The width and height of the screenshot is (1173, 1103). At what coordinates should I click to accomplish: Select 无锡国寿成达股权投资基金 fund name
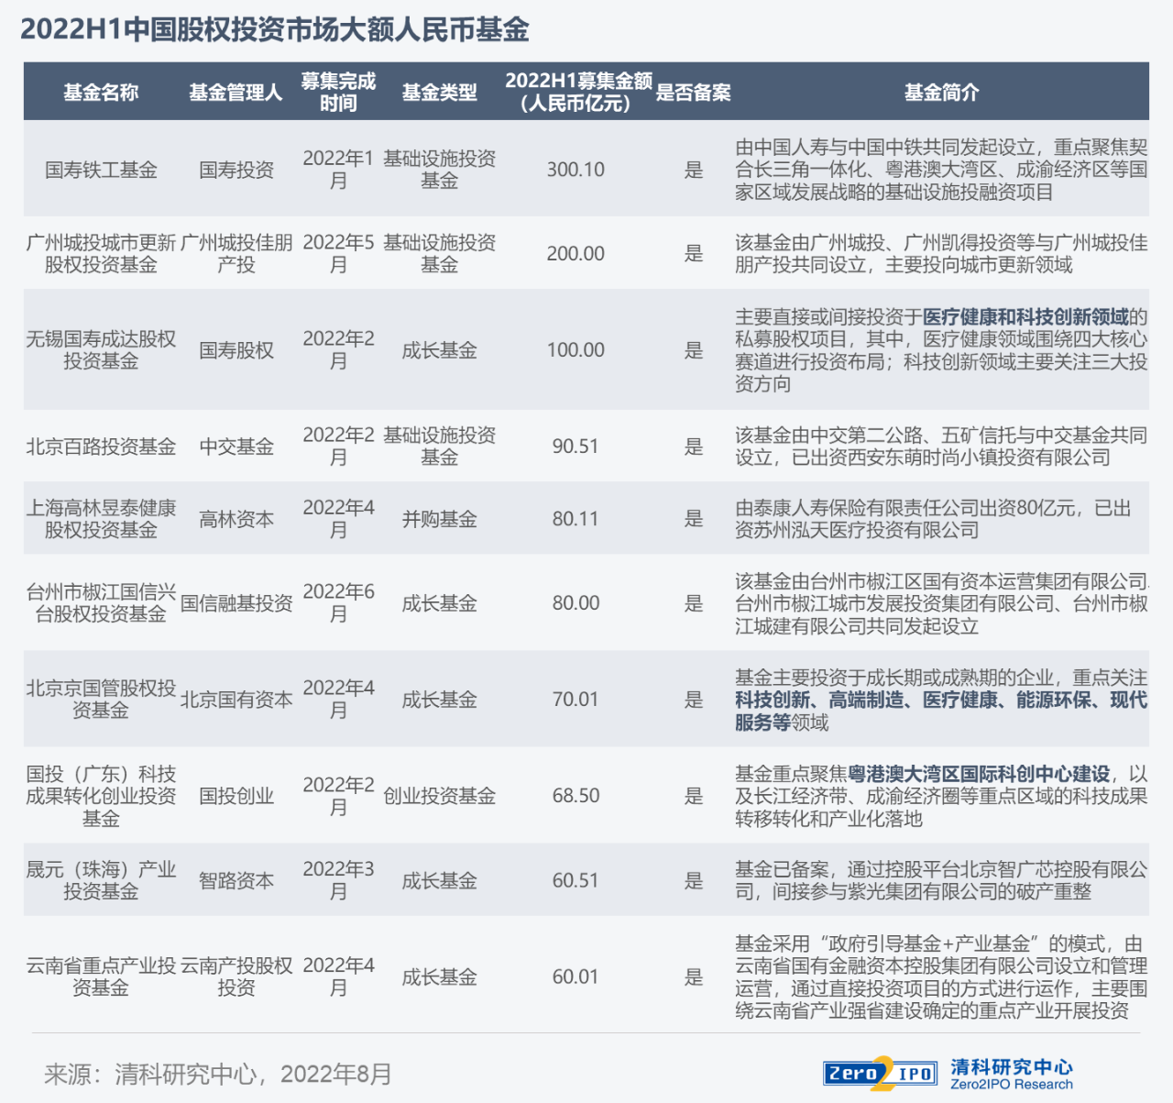pos(101,349)
